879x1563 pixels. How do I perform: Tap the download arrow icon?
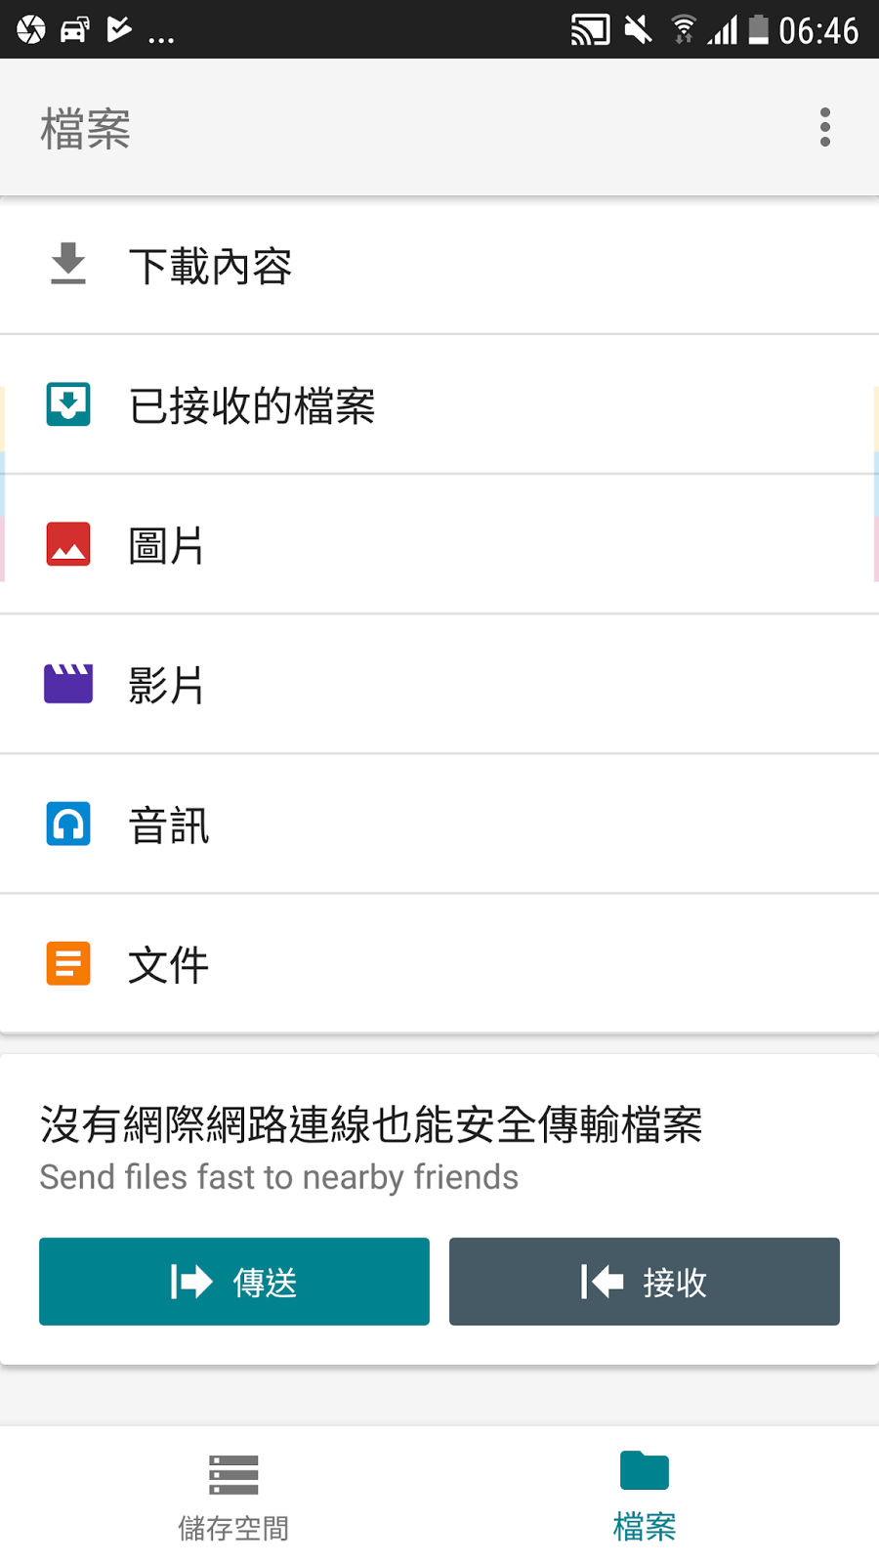pyautogui.click(x=68, y=264)
